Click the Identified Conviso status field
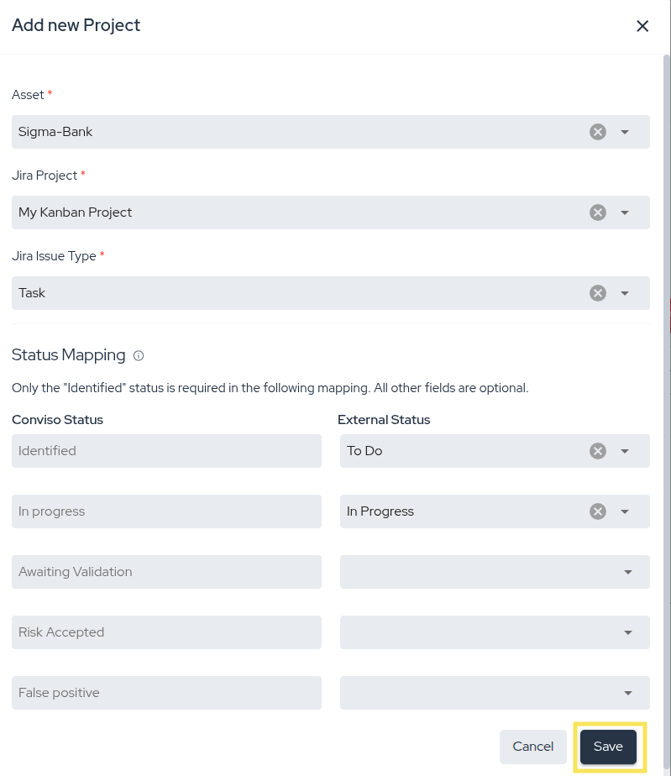Screen dimensions: 671x776 (x=166, y=451)
